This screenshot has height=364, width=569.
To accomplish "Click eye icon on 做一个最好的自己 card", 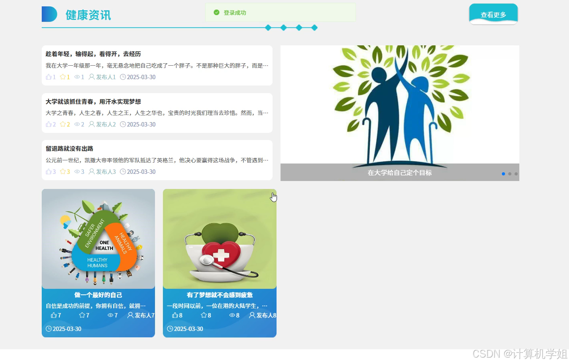I will pos(110,315).
